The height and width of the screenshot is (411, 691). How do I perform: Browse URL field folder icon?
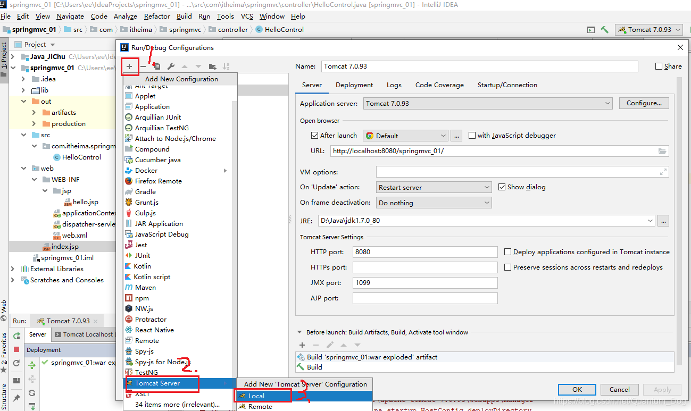pyautogui.click(x=662, y=151)
